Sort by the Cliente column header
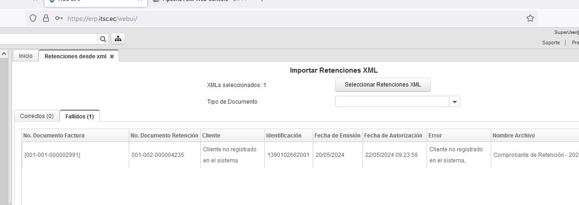 pyautogui.click(x=211, y=136)
